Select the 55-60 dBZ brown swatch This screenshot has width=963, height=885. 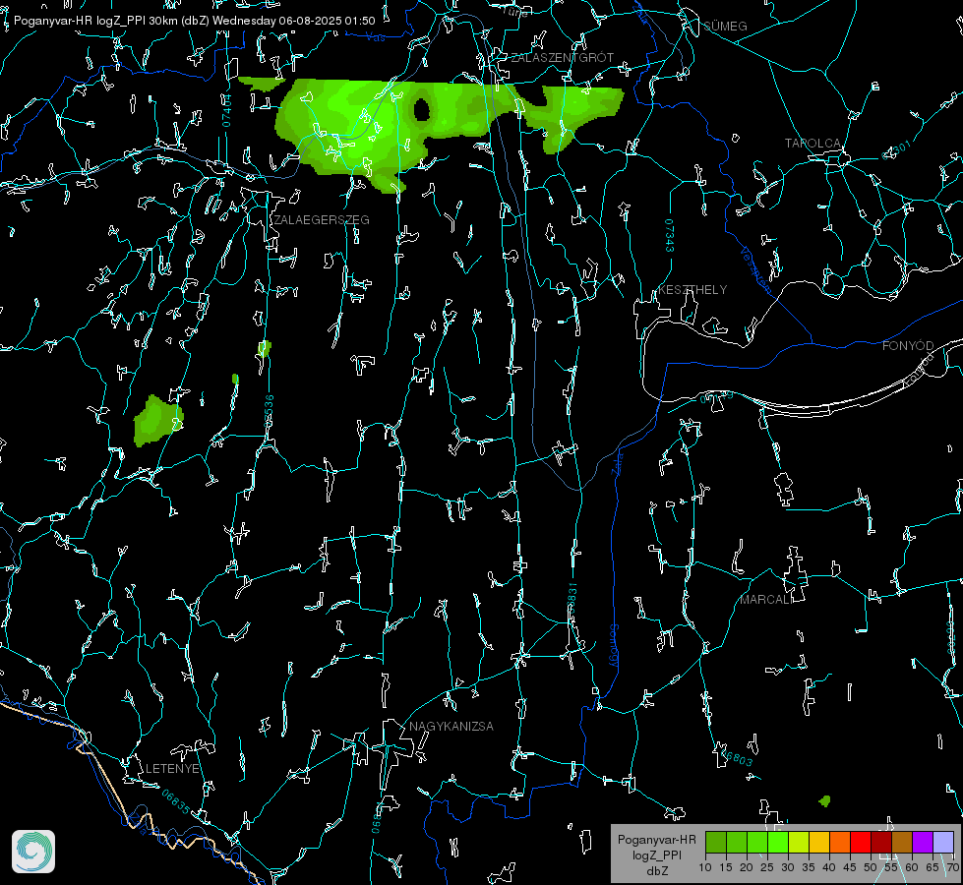coord(902,842)
